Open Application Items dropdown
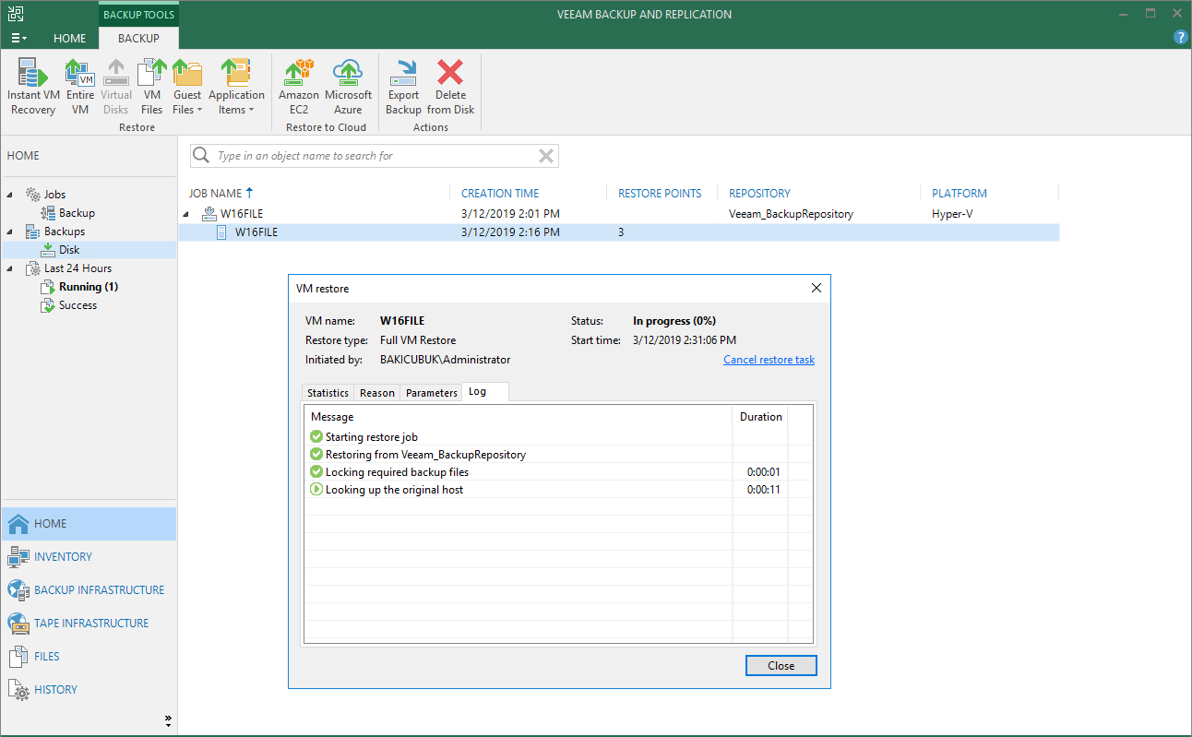The height and width of the screenshot is (737, 1192). click(236, 88)
